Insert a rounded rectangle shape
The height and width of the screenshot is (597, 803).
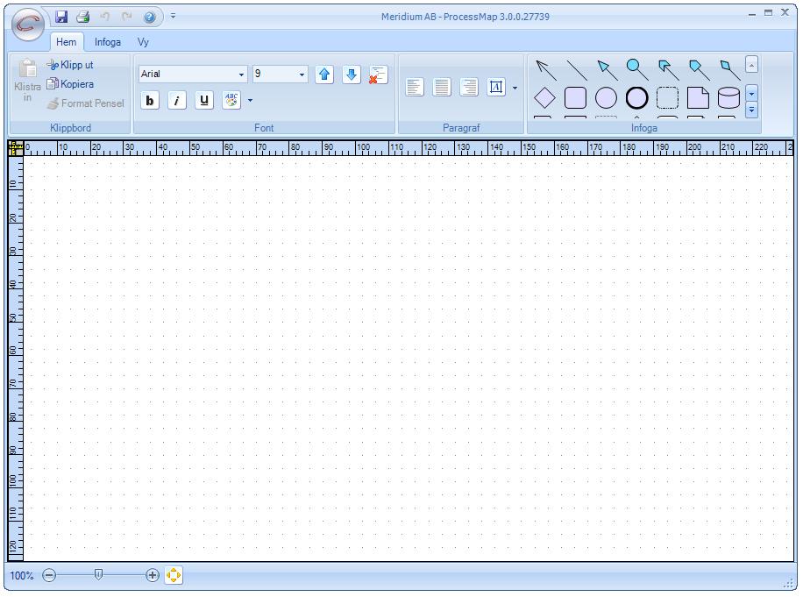pos(575,98)
